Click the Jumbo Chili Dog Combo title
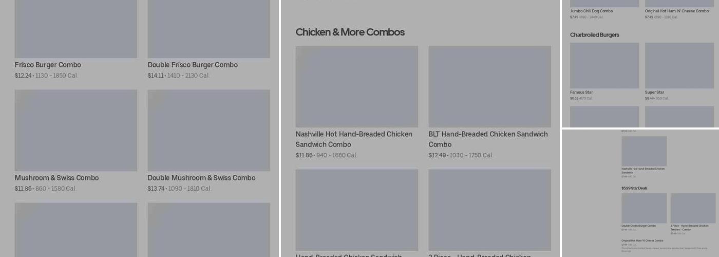The height and width of the screenshot is (257, 719). coord(591,11)
